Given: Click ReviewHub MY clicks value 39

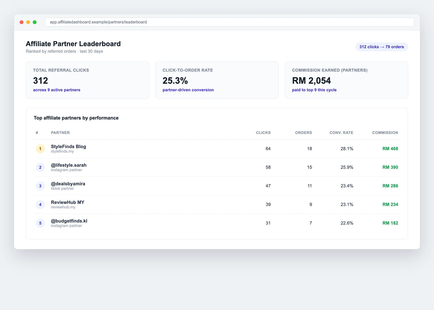Looking at the screenshot, I should (268, 204).
